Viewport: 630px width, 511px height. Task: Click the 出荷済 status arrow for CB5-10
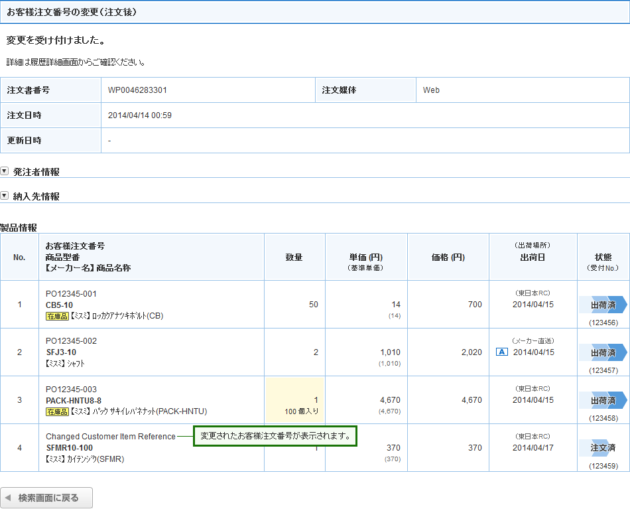pos(602,305)
